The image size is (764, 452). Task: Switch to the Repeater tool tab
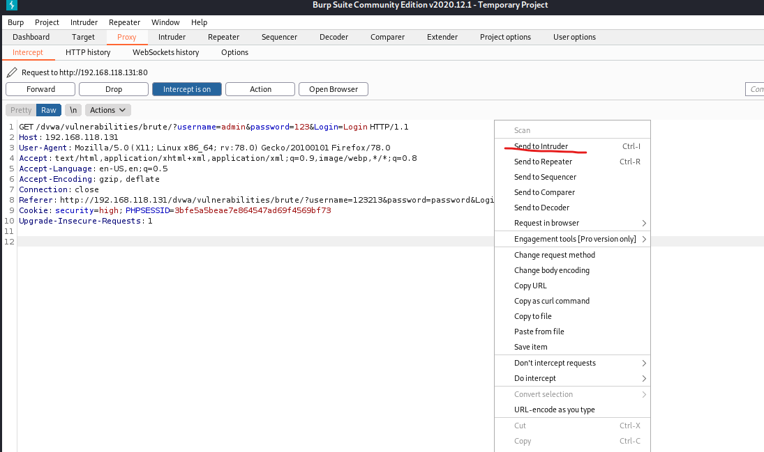(x=224, y=37)
